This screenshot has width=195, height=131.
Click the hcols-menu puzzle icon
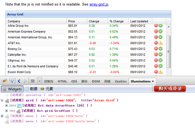pyautogui.click(x=7, y=121)
